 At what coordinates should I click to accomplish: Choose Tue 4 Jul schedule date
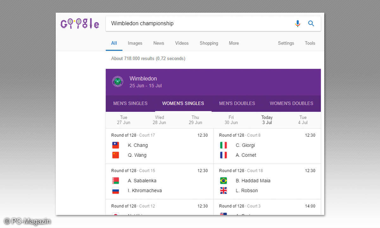tap(303, 120)
